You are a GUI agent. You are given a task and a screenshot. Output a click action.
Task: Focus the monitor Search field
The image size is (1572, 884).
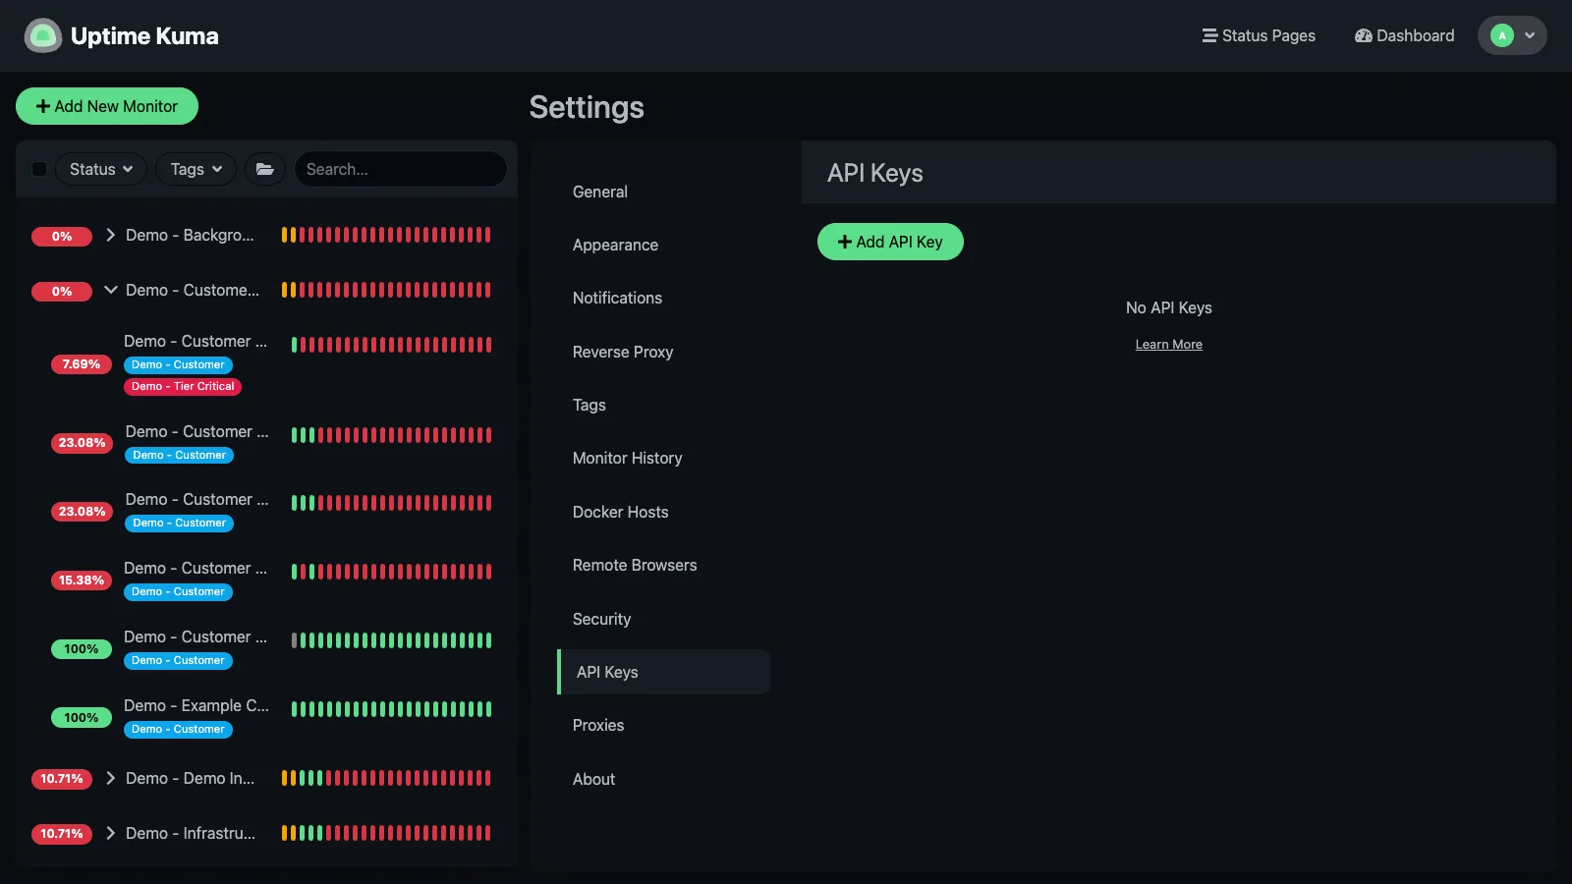[x=400, y=169]
